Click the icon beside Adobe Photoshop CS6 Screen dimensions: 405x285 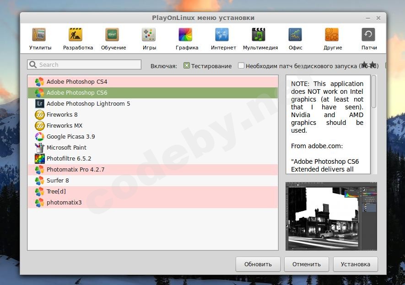pyautogui.click(x=39, y=93)
